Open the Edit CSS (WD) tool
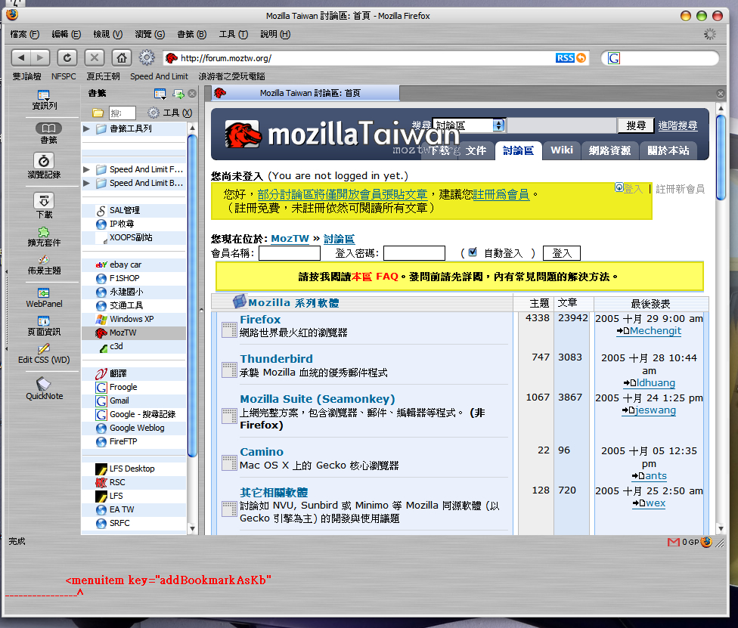The width and height of the screenshot is (738, 628). pyautogui.click(x=44, y=353)
